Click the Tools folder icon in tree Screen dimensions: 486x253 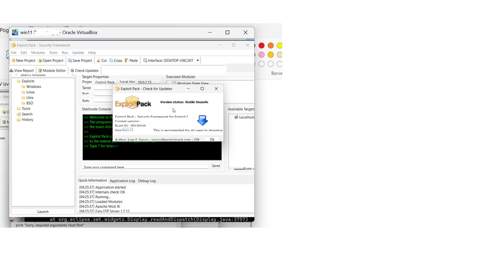19,109
